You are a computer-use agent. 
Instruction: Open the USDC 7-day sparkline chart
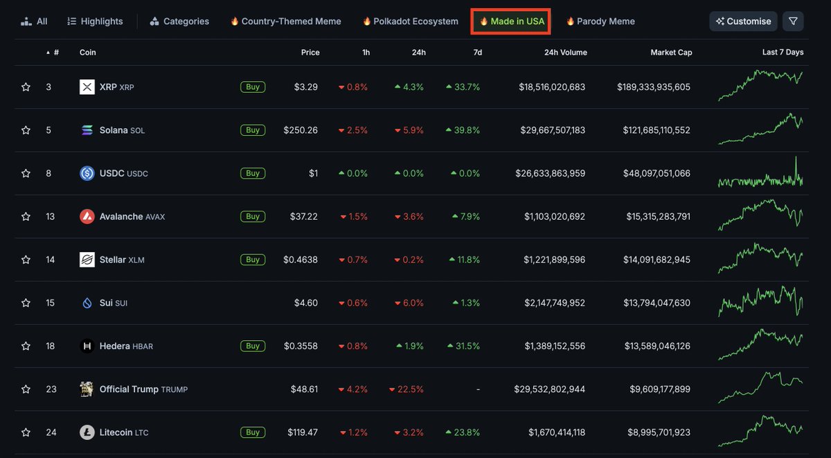[x=760, y=173]
